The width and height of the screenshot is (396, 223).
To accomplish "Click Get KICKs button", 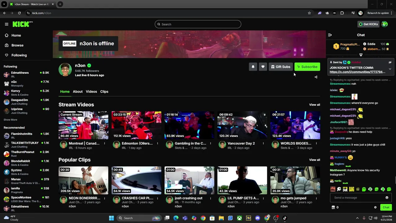I will click(x=368, y=24).
